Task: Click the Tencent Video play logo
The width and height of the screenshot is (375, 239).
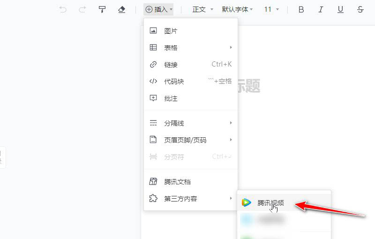Action: pos(246,202)
